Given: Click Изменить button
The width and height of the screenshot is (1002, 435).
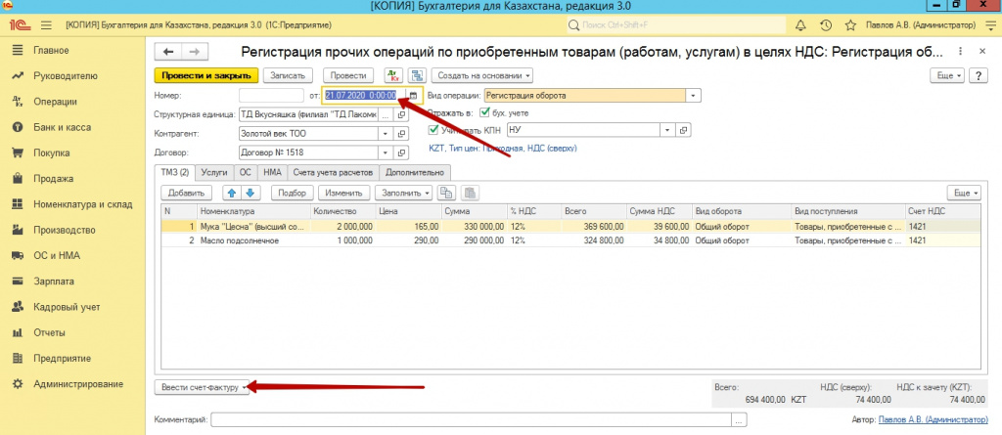Looking at the screenshot, I should click(x=343, y=193).
